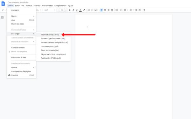Viewport: 191px width, 119px height.
Task: Open the Editar menu
Action: tap(18, 6)
